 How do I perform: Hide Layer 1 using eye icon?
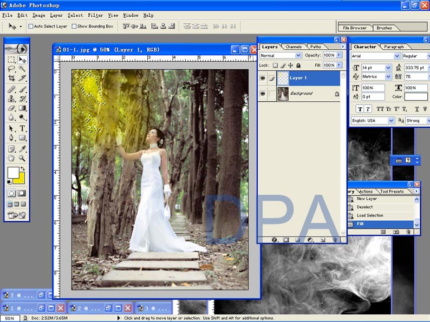pos(263,78)
